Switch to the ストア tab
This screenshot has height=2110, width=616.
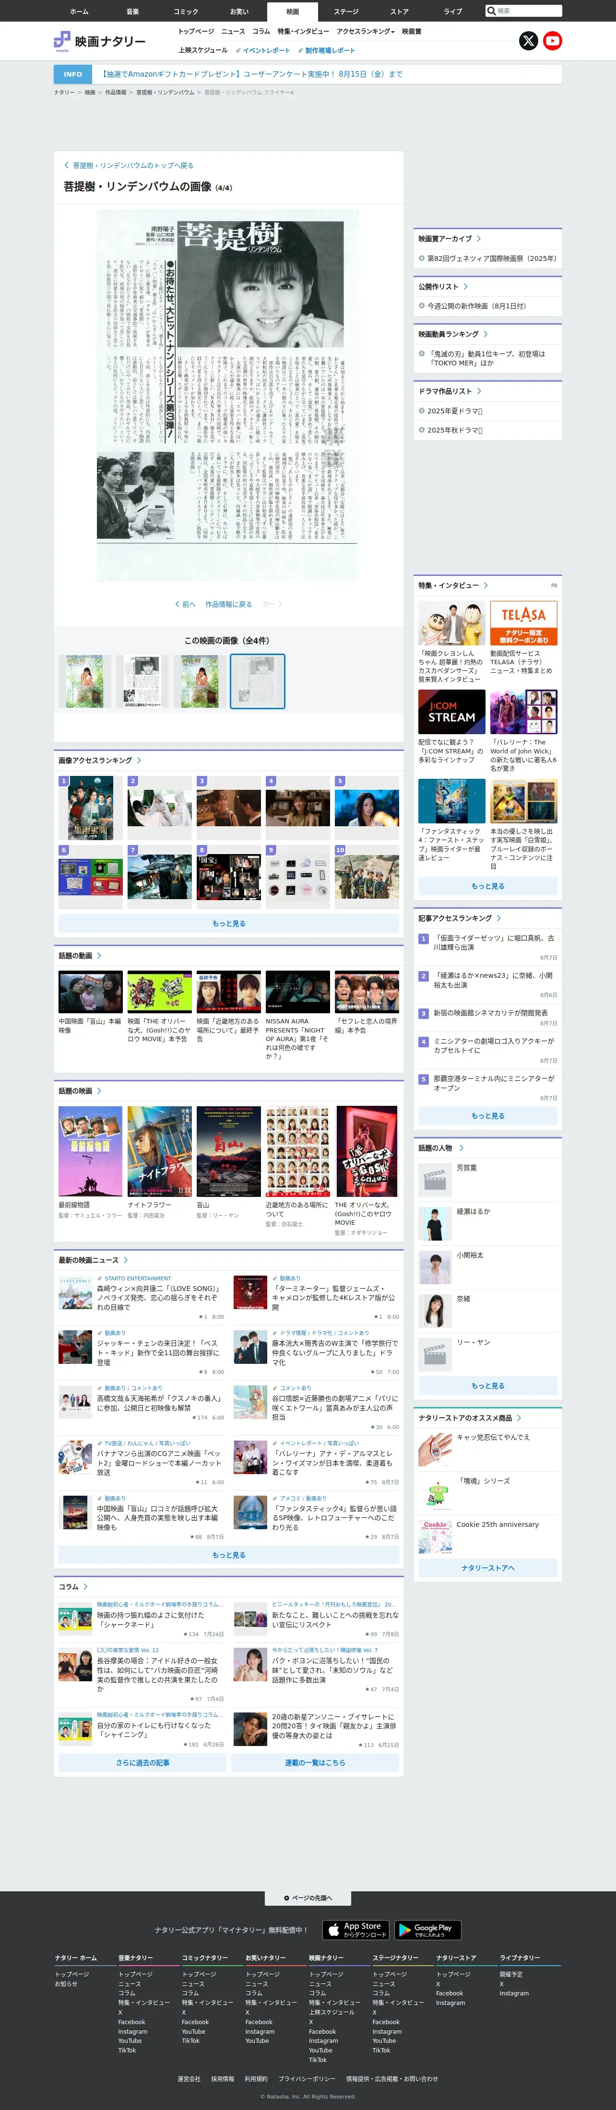point(400,12)
